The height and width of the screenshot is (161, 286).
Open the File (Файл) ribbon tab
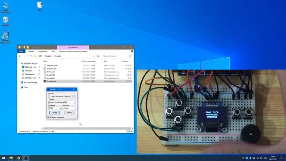pyautogui.click(x=21, y=51)
